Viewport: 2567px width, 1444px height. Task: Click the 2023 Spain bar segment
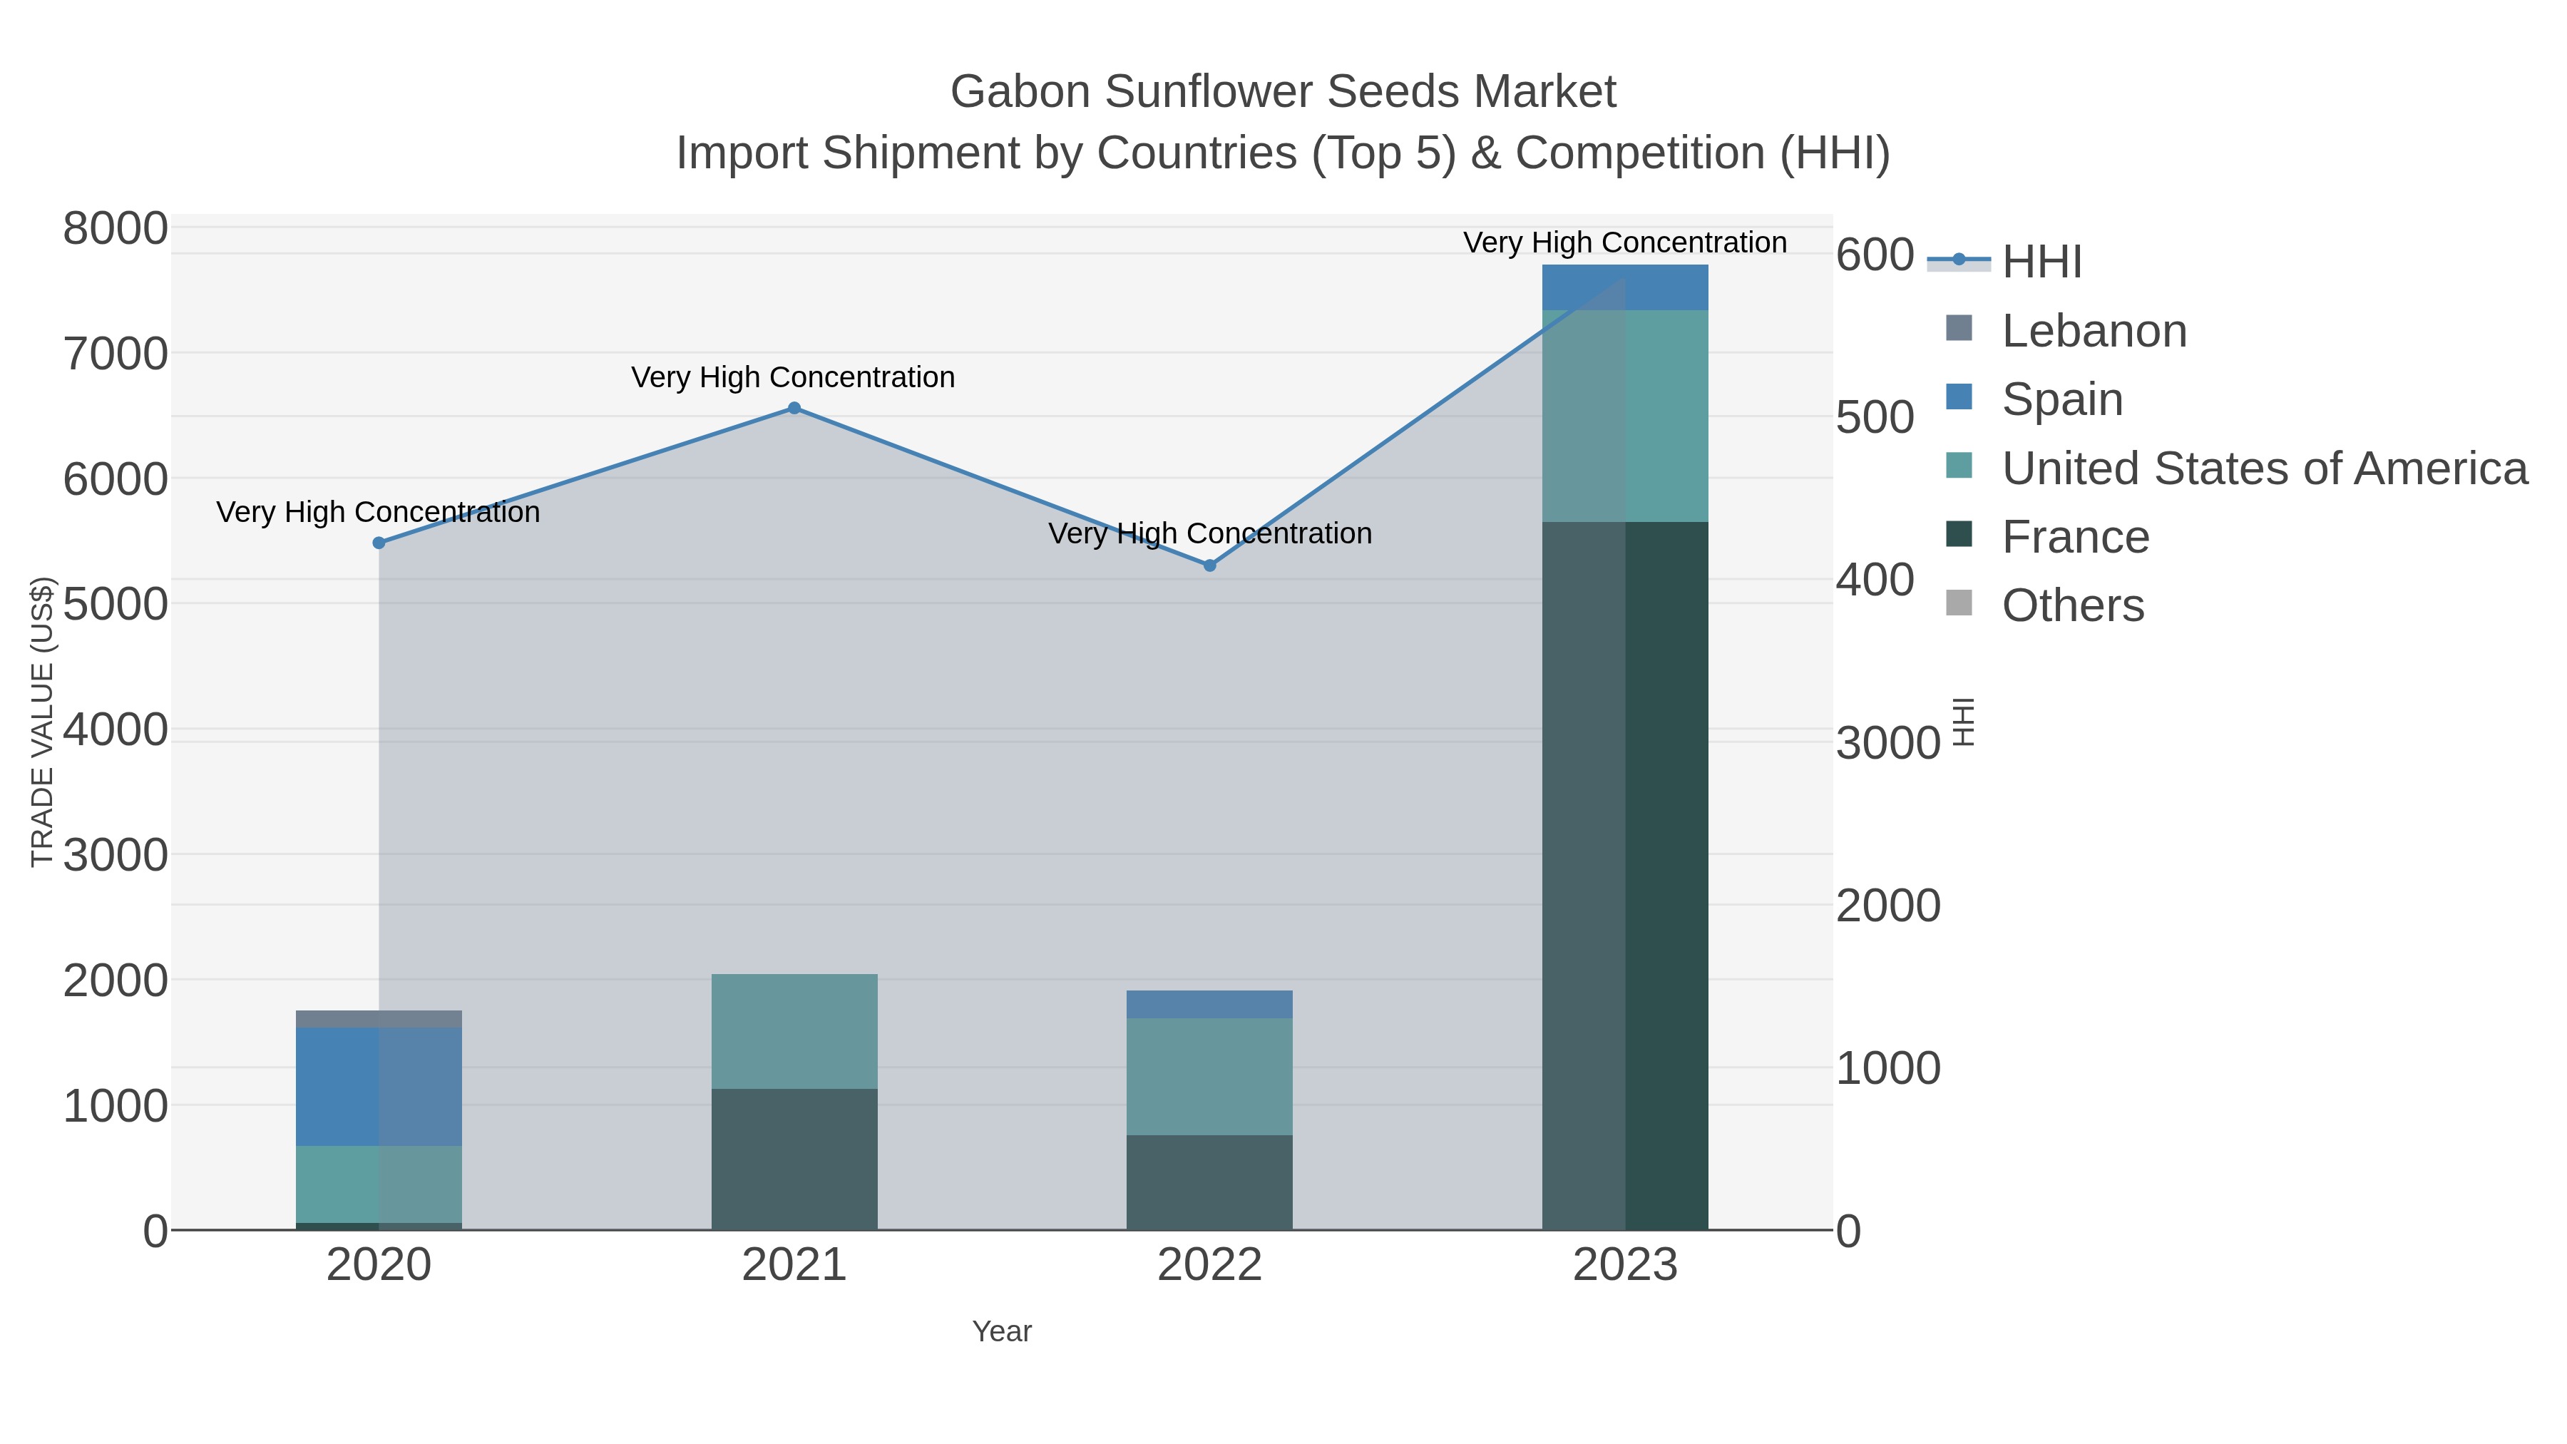(1625, 287)
